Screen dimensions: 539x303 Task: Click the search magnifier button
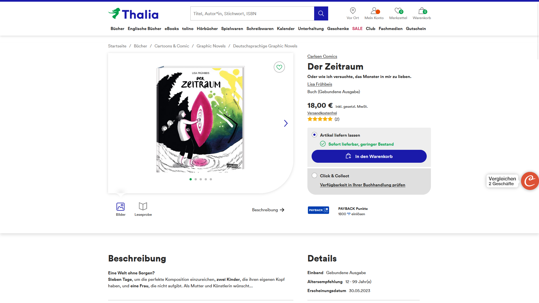tap(321, 13)
